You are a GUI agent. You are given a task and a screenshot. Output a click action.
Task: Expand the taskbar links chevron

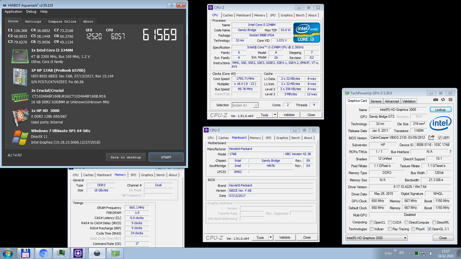[395, 250]
